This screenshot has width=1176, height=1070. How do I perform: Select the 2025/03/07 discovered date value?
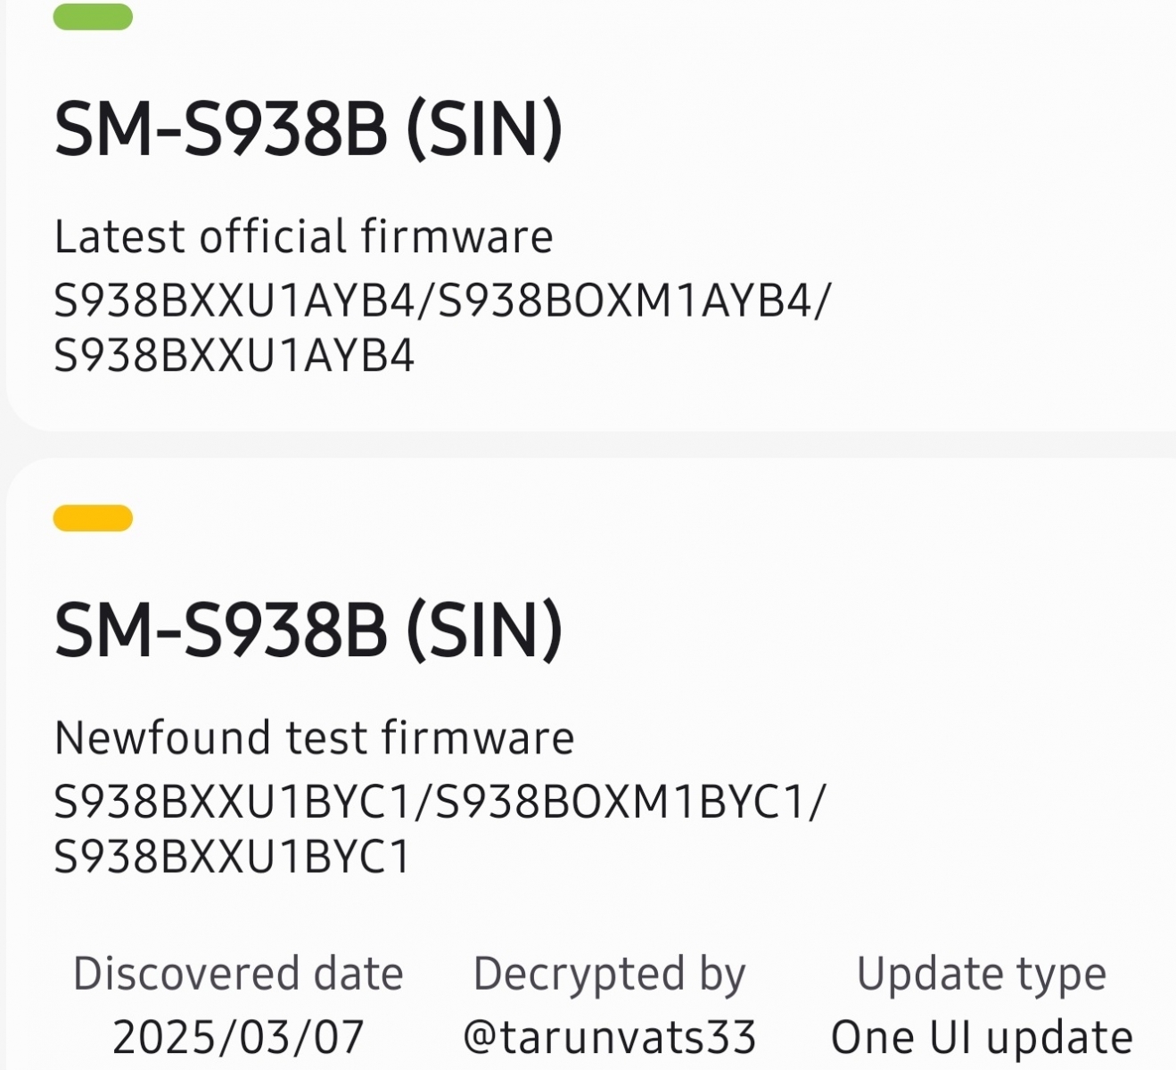[238, 1038]
